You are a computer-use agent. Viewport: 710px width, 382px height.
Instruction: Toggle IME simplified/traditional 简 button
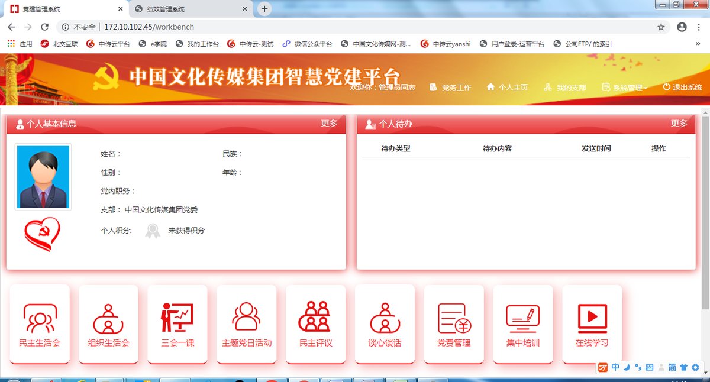(x=672, y=367)
